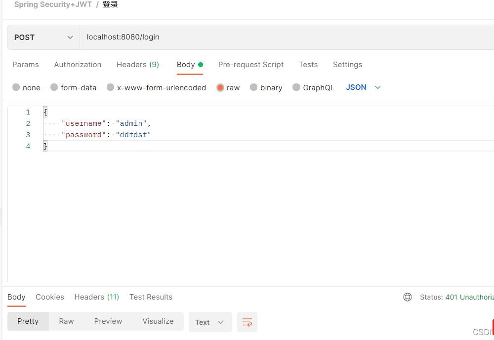The width and height of the screenshot is (494, 340).
Task: Choose x-www-form-urlencoded body type
Action: 111,87
